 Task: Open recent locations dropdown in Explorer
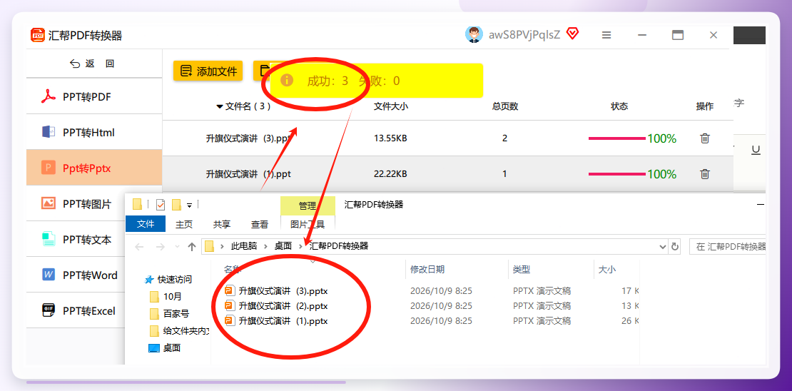(177, 247)
